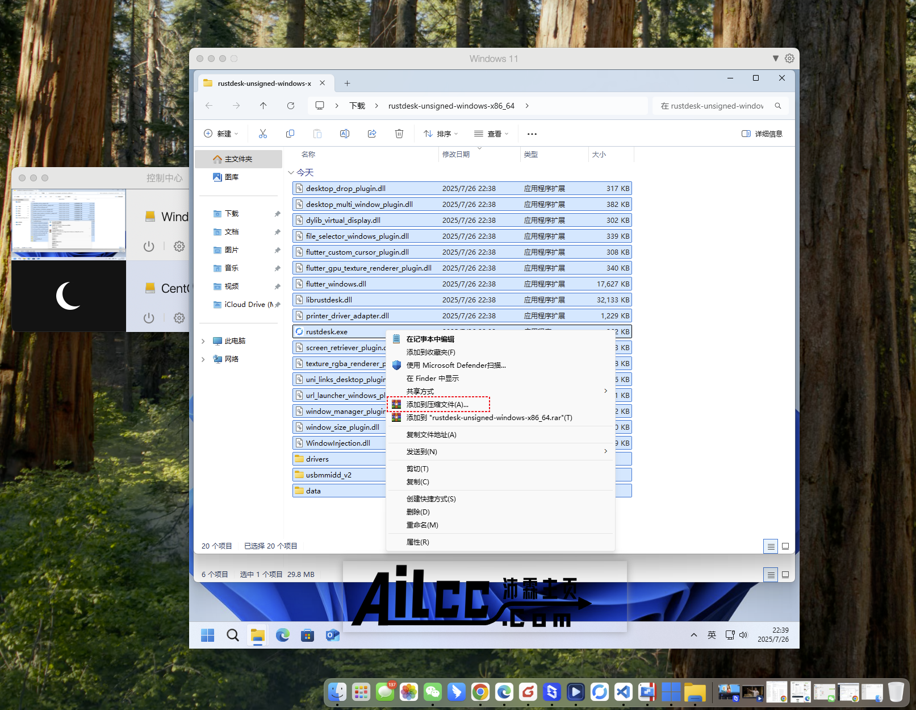The height and width of the screenshot is (710, 916).
Task: Show hidden tray icons chevron on taskbar
Action: [694, 635]
